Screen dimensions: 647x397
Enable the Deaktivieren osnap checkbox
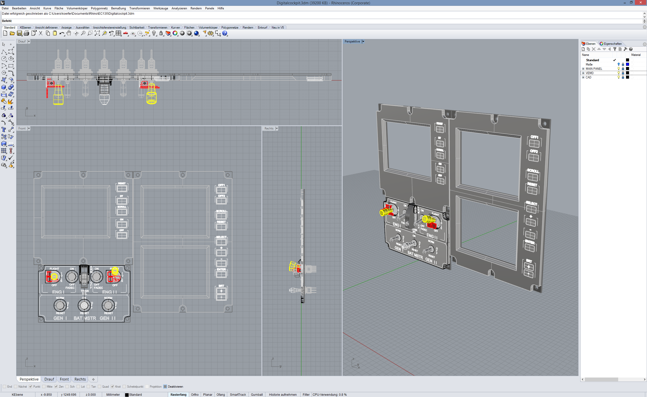point(165,386)
